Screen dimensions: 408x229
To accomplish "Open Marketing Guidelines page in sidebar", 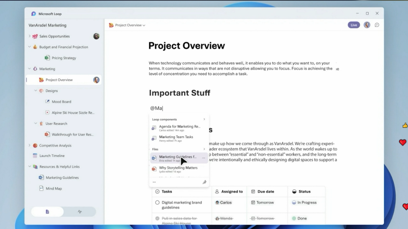I will tap(62, 178).
